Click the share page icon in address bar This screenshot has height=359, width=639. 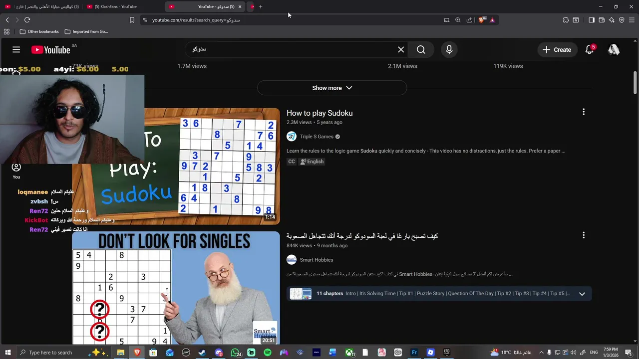[x=469, y=20]
